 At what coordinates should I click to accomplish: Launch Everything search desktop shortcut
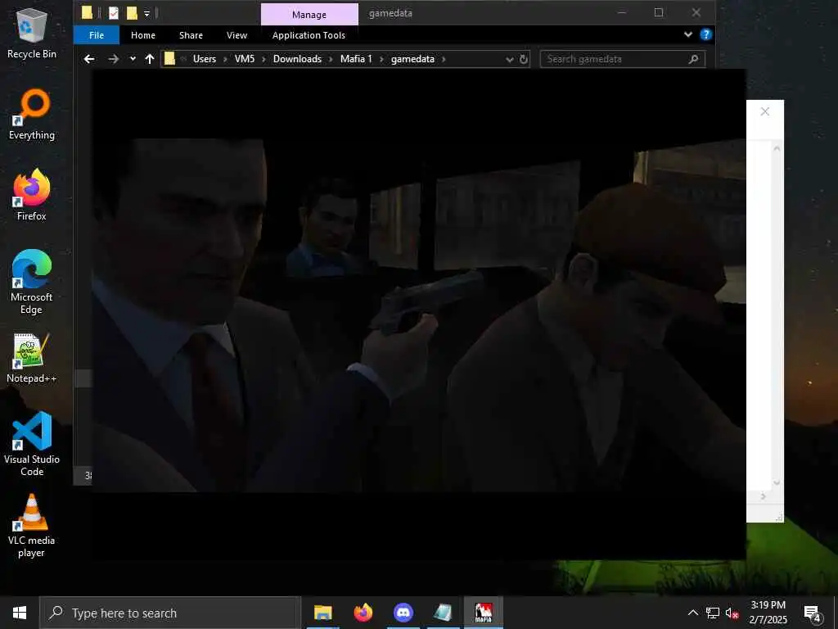(32, 115)
